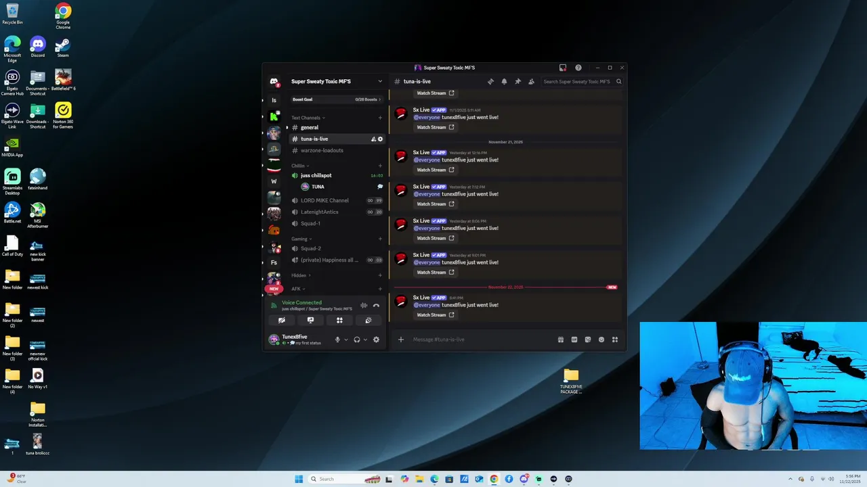Mute microphone toggle
This screenshot has width=867, height=487.
337,340
